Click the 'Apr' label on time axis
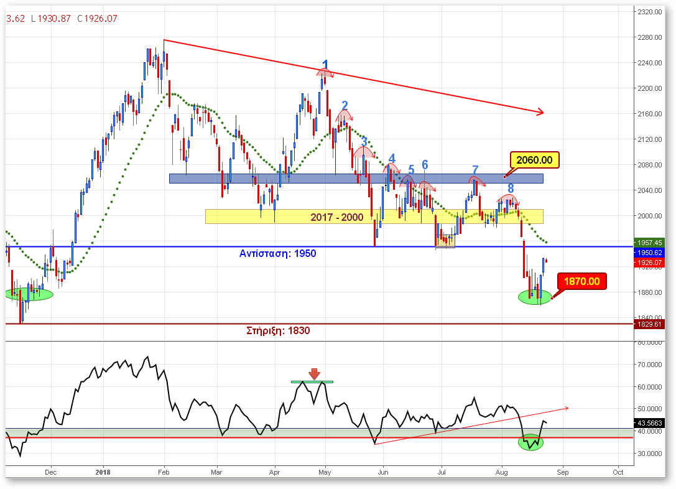 point(274,472)
